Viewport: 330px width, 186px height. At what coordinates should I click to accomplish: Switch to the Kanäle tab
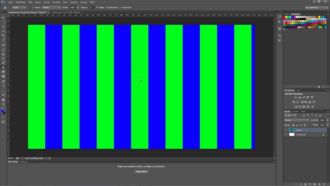(x=295, y=111)
